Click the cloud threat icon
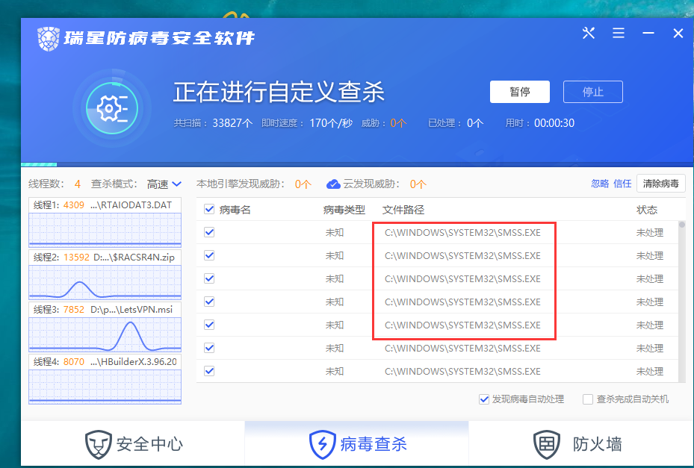Viewport: 694px width, 468px height. click(333, 184)
